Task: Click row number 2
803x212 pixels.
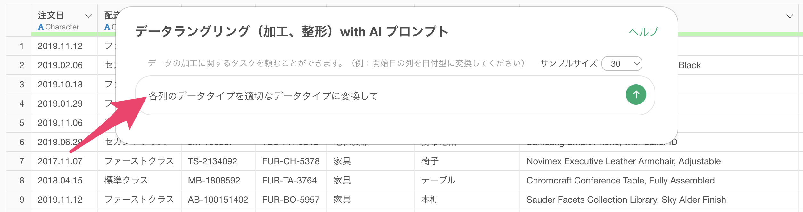Action: click(x=21, y=65)
